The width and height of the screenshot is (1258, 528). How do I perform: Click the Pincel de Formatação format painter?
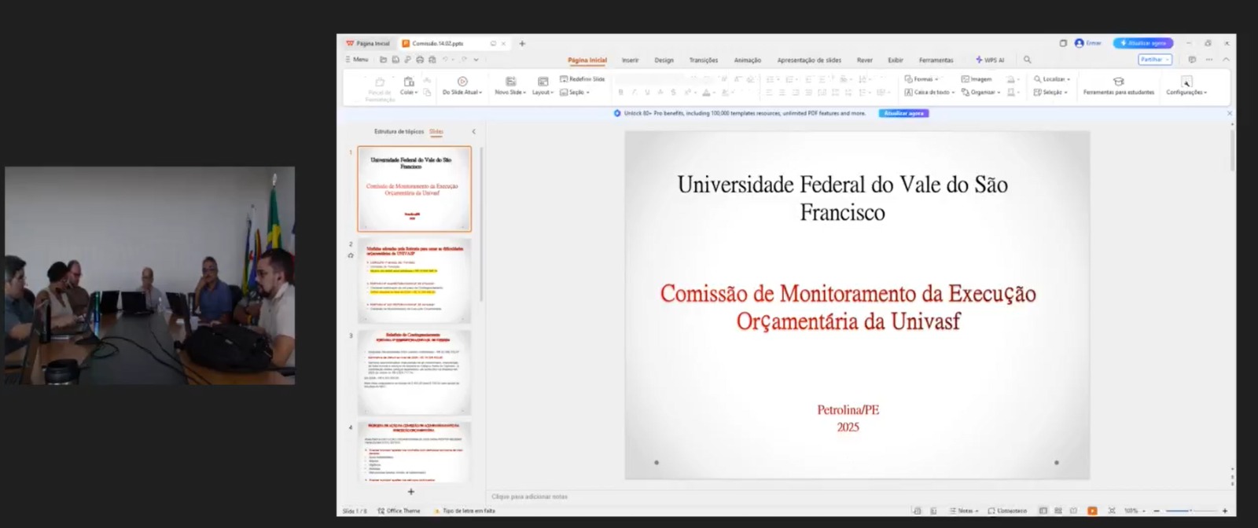380,89
